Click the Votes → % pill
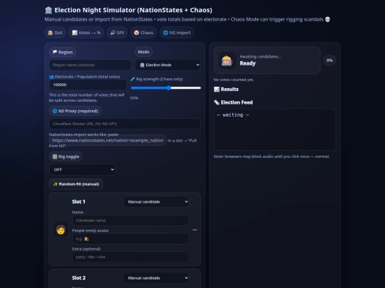This screenshot has width=385, height=288. 86,33
